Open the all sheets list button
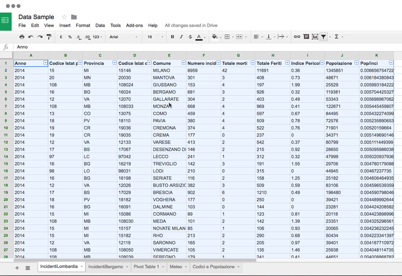The width and height of the screenshot is (402, 276). (28, 268)
